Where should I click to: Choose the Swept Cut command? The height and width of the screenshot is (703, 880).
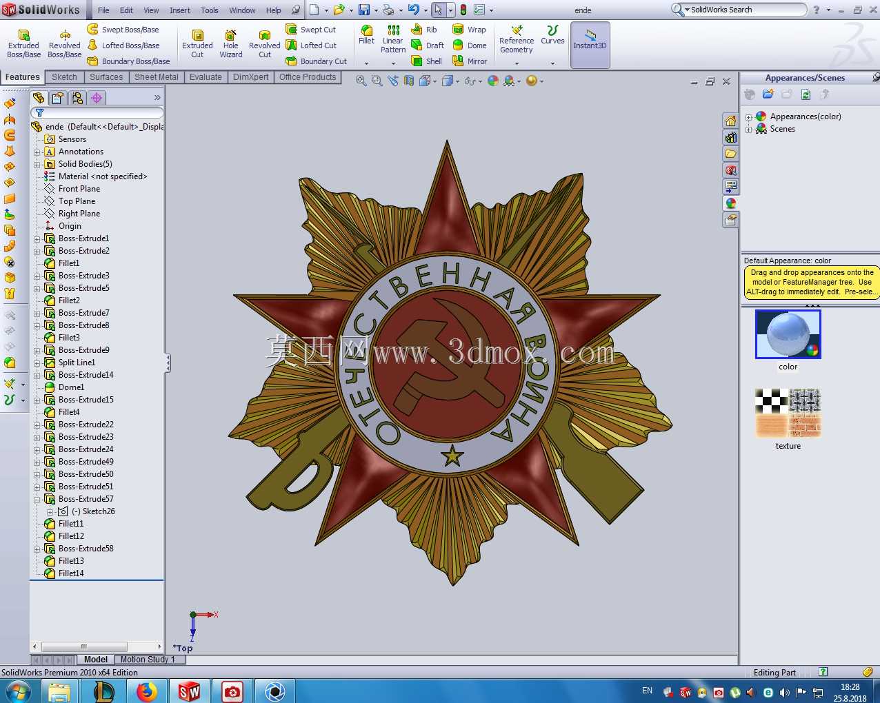311,30
